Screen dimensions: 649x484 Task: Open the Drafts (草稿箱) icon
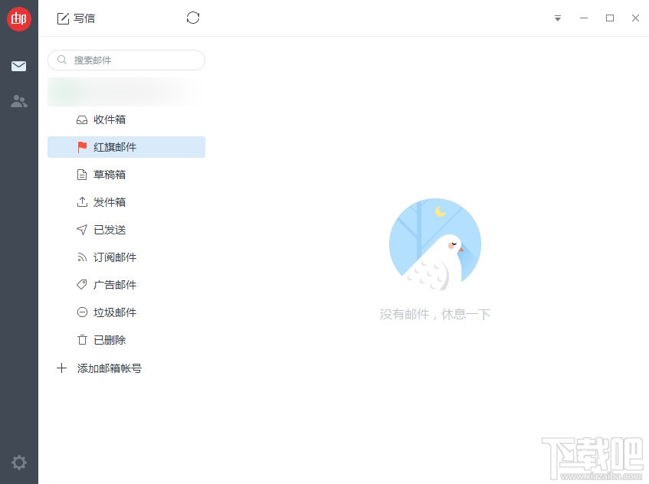click(x=82, y=175)
